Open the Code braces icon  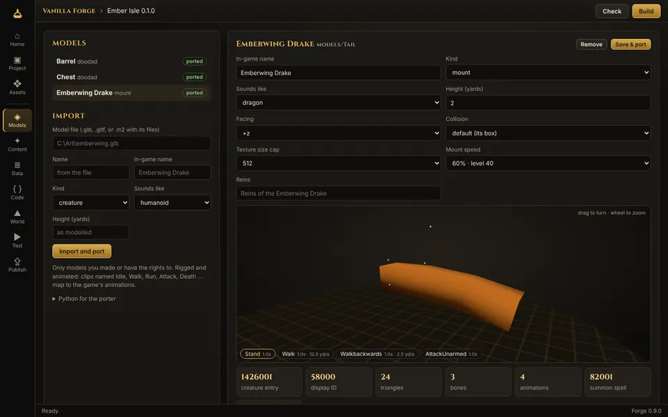[17, 193]
